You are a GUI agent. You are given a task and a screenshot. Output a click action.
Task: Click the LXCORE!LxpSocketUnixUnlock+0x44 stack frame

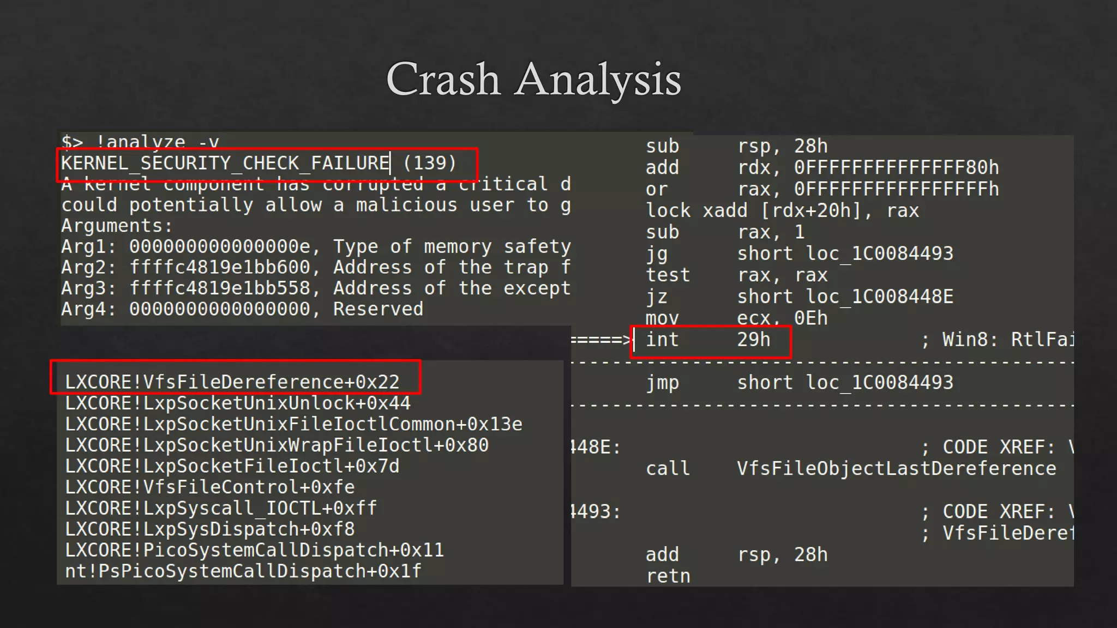coord(237,403)
